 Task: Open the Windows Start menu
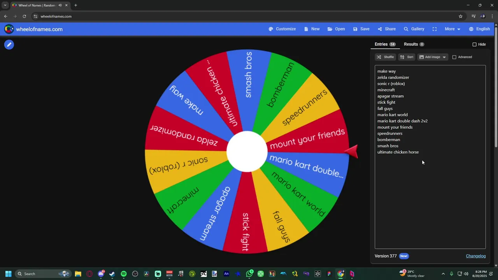(x=8, y=274)
